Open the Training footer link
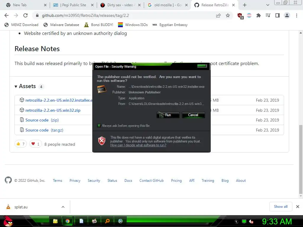The width and height of the screenshot is (303, 227). (208, 181)
